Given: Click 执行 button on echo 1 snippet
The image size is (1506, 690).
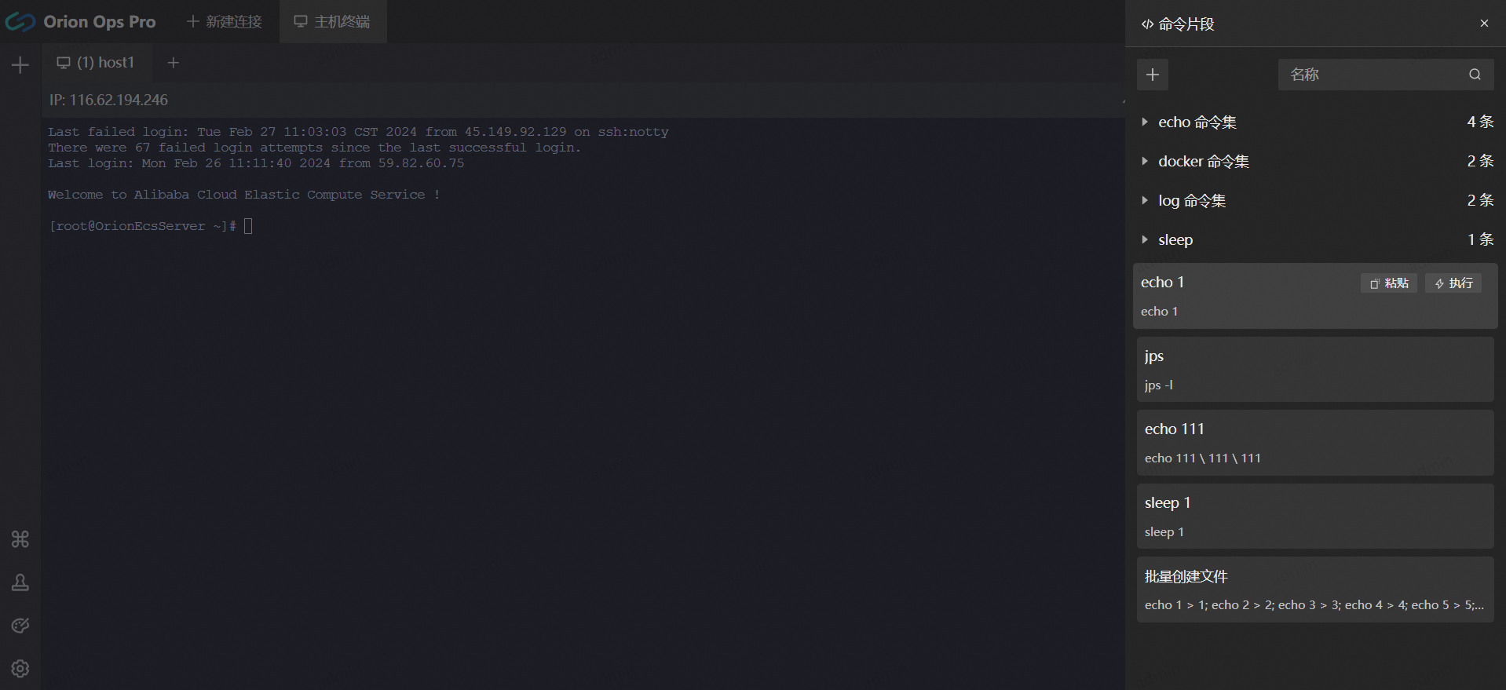Looking at the screenshot, I should click(1453, 283).
